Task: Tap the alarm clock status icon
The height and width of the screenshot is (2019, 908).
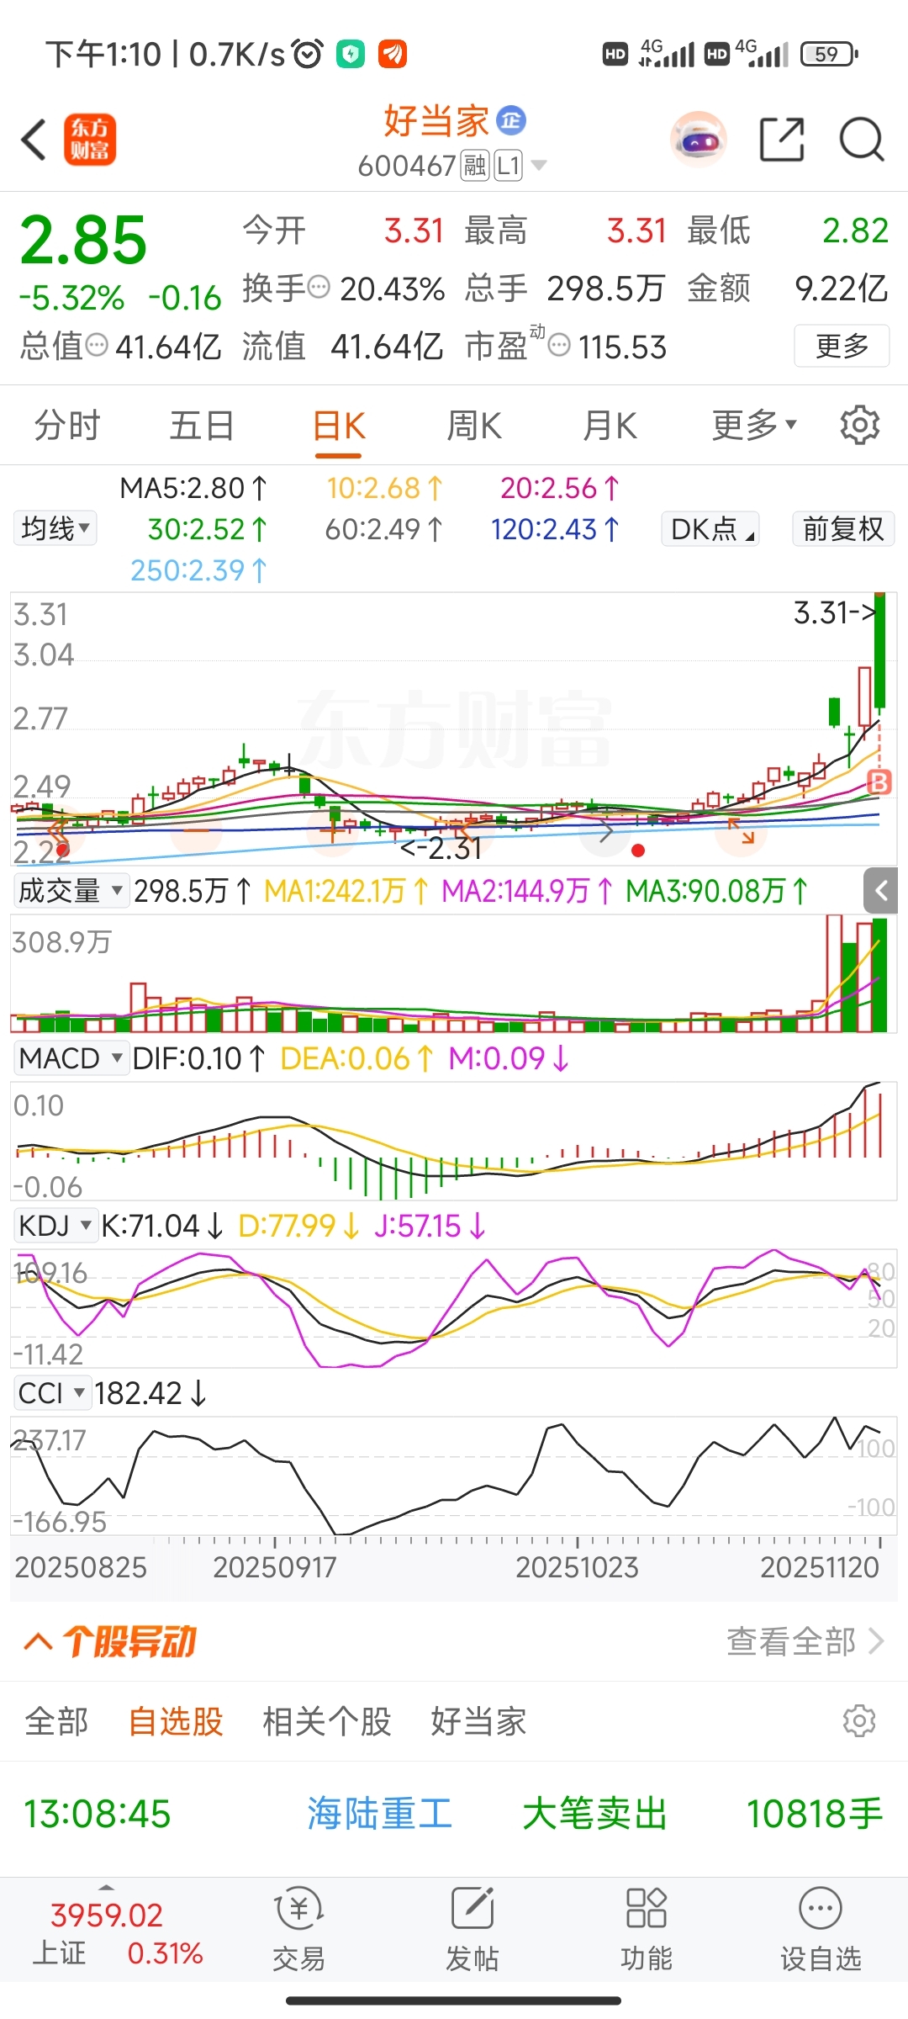Action: point(309,55)
